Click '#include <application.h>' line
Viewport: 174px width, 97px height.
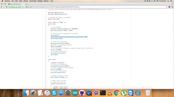click(56, 13)
